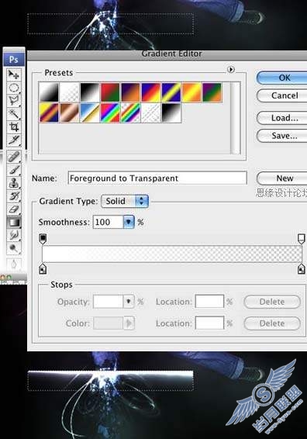Choose the Foreground to Background preset

[x=49, y=92]
